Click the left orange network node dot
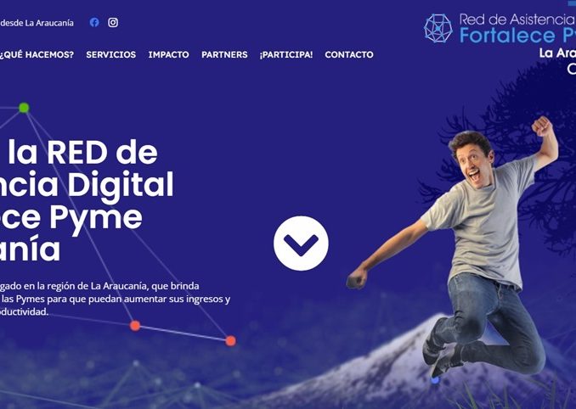The height and width of the screenshot is (409, 576). click(x=135, y=325)
